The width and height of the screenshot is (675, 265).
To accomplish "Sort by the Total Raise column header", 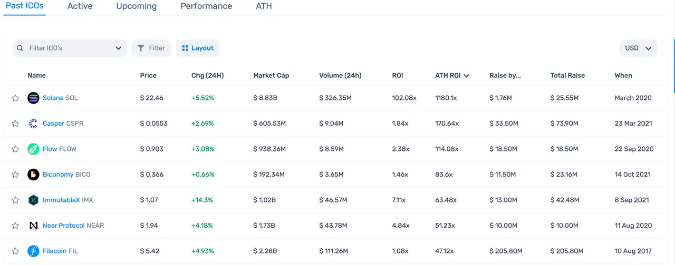I will [567, 75].
